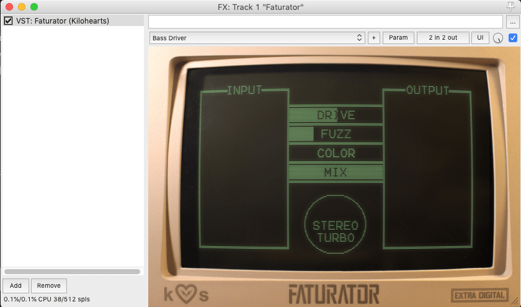Click the CPU usage status text
The height and width of the screenshot is (307, 521).
click(x=47, y=300)
